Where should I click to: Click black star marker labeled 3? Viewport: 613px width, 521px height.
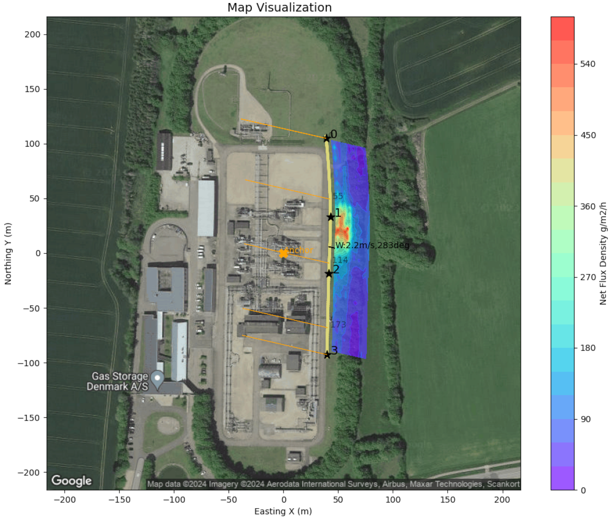click(x=327, y=355)
